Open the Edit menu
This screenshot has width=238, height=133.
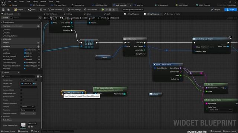pos(15,1)
